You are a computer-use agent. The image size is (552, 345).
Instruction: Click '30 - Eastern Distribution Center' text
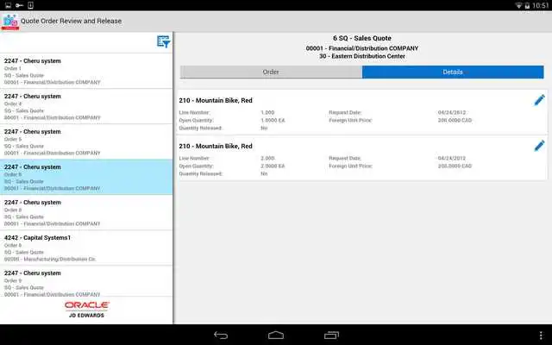coord(362,56)
